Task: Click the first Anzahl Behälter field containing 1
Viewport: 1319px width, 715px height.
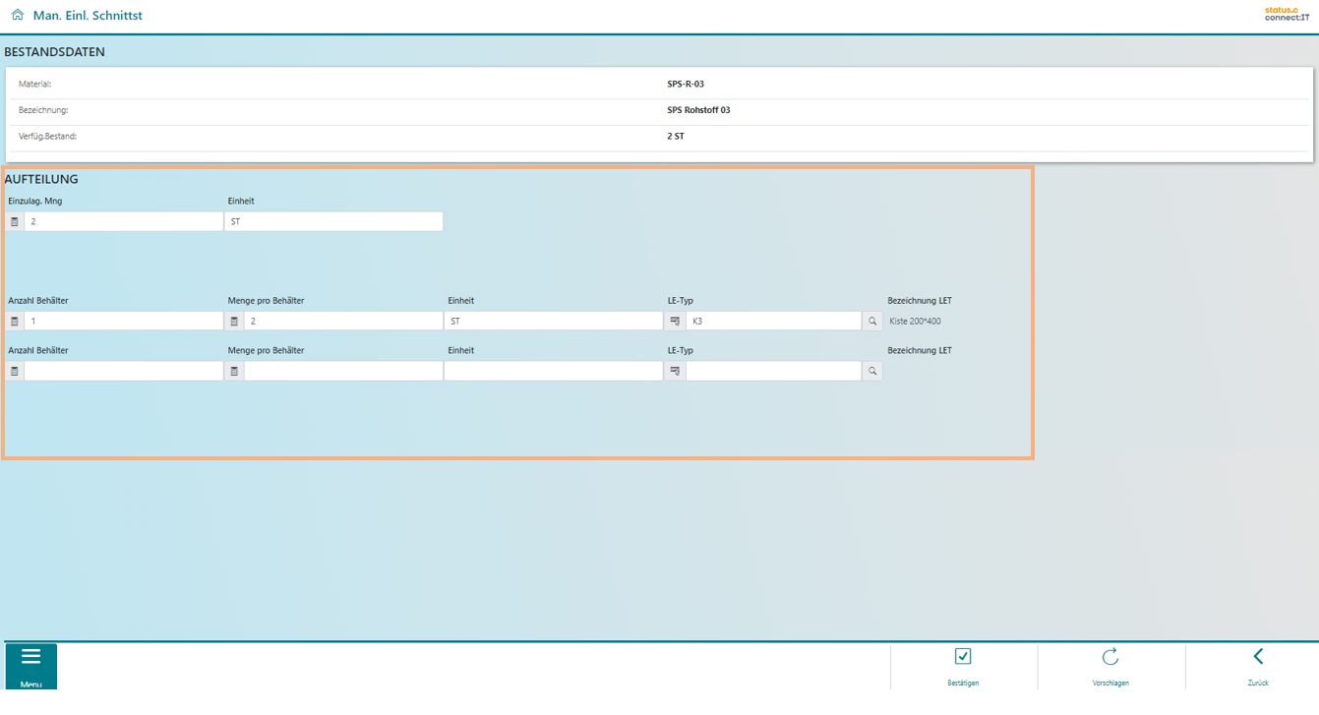Action: click(124, 322)
